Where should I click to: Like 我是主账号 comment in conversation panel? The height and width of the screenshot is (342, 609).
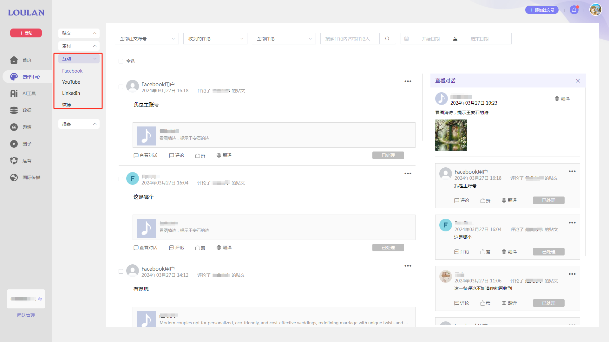click(485, 200)
